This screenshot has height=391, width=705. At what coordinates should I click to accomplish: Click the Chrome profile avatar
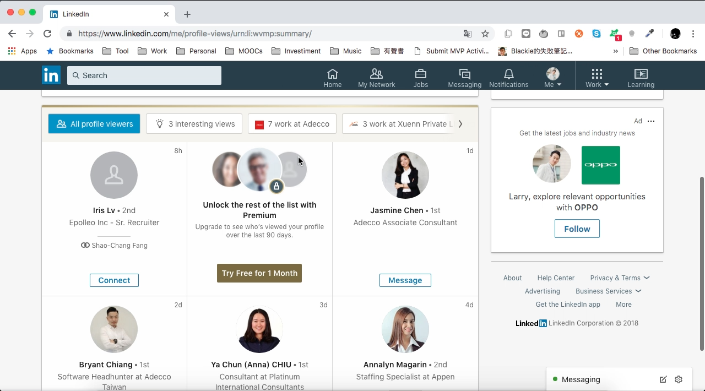(675, 34)
